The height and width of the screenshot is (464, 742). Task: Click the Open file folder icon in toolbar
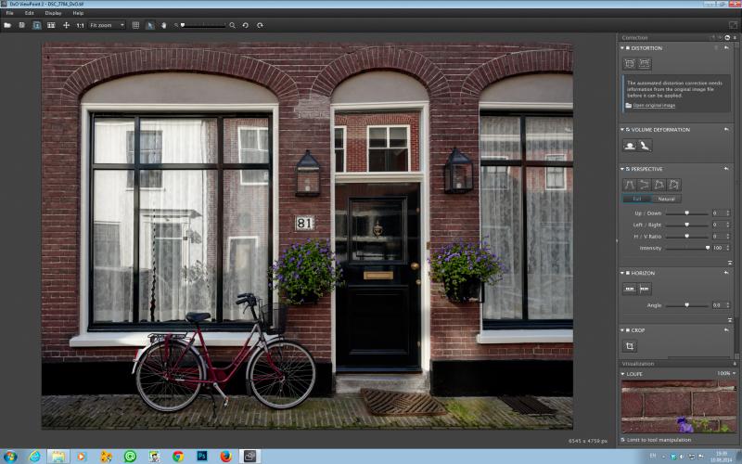tap(7, 25)
